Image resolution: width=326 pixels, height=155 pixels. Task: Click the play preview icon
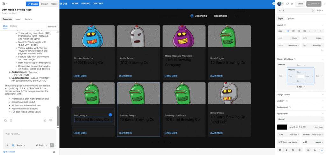292,4
